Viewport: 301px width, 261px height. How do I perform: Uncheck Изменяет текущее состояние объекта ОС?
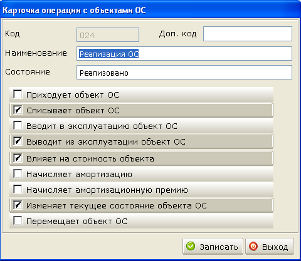point(18,205)
